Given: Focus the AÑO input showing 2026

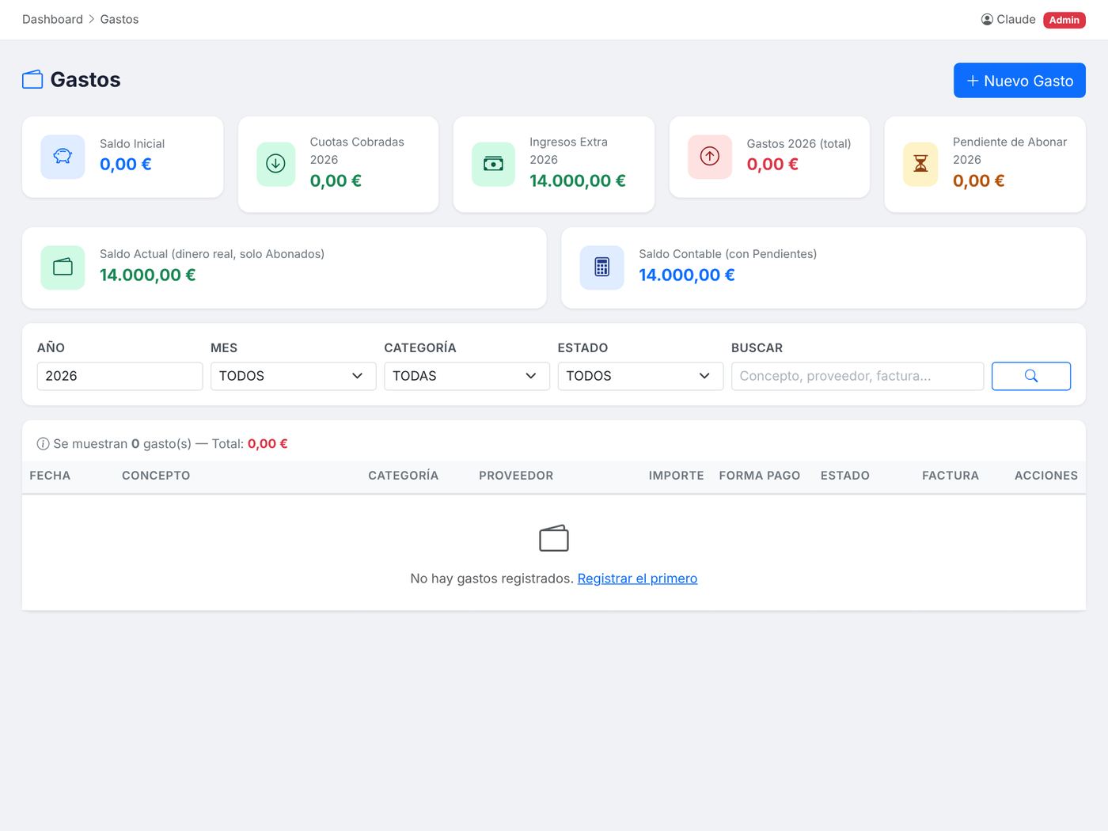Looking at the screenshot, I should 120,376.
